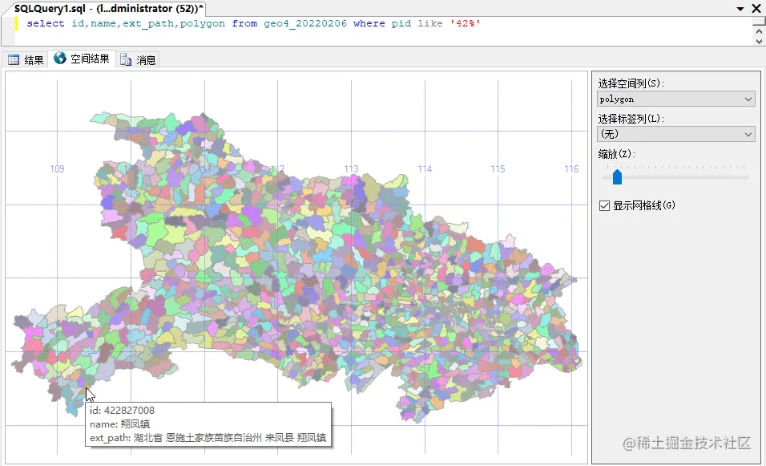Click the 选择标签列(L) label
Viewport: 766px width, 466px height.
click(x=631, y=119)
